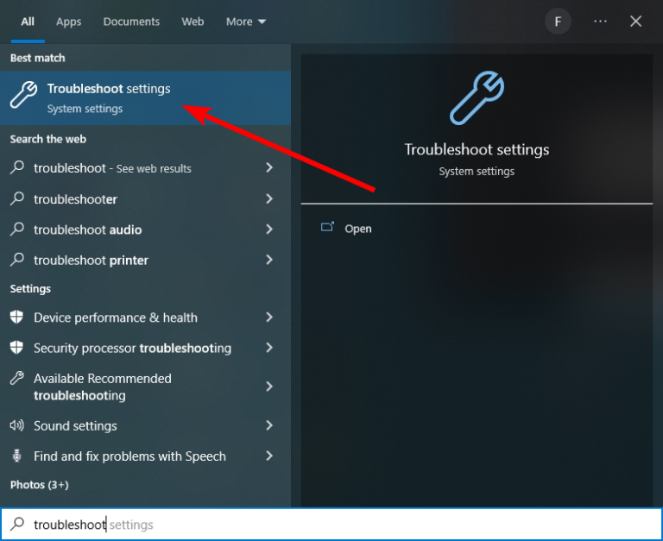This screenshot has width=663, height=541.
Task: Click search icon beside troubleshooter suggestion
Action: click(x=17, y=198)
